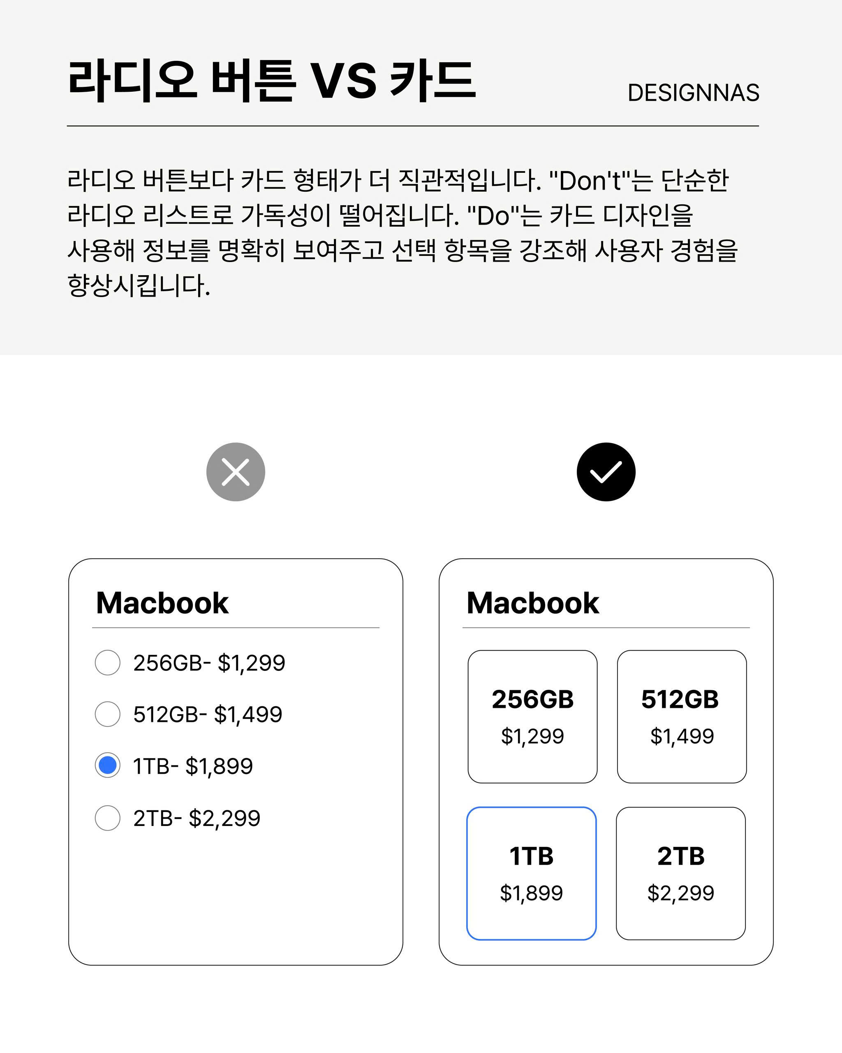The image size is (842, 1053).
Task: Choose the 256GB $1,299 card
Action: [532, 717]
